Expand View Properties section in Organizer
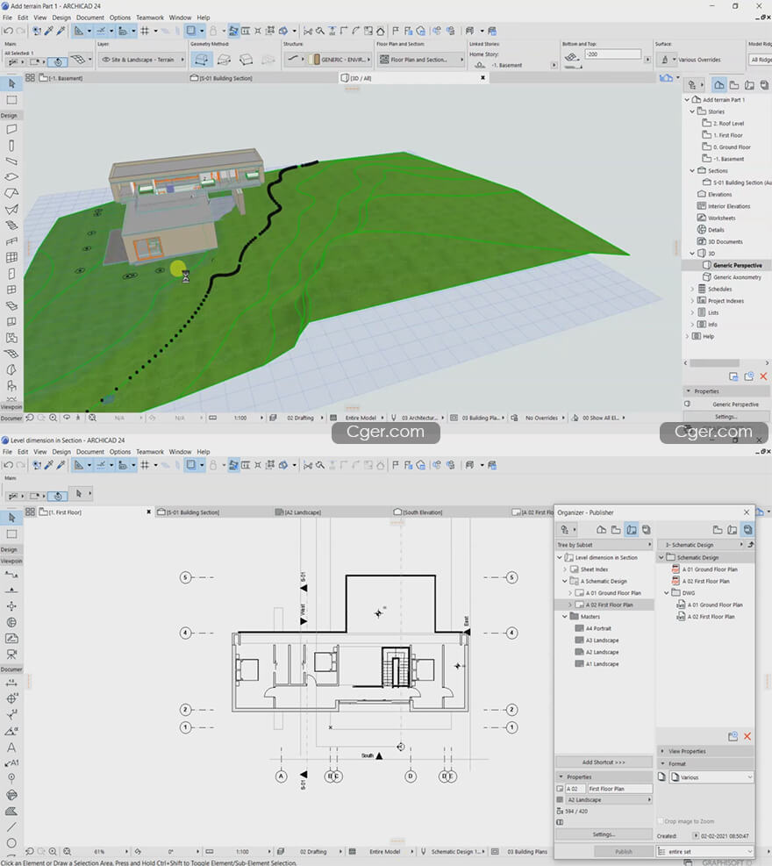The height and width of the screenshot is (866, 772). click(x=662, y=751)
